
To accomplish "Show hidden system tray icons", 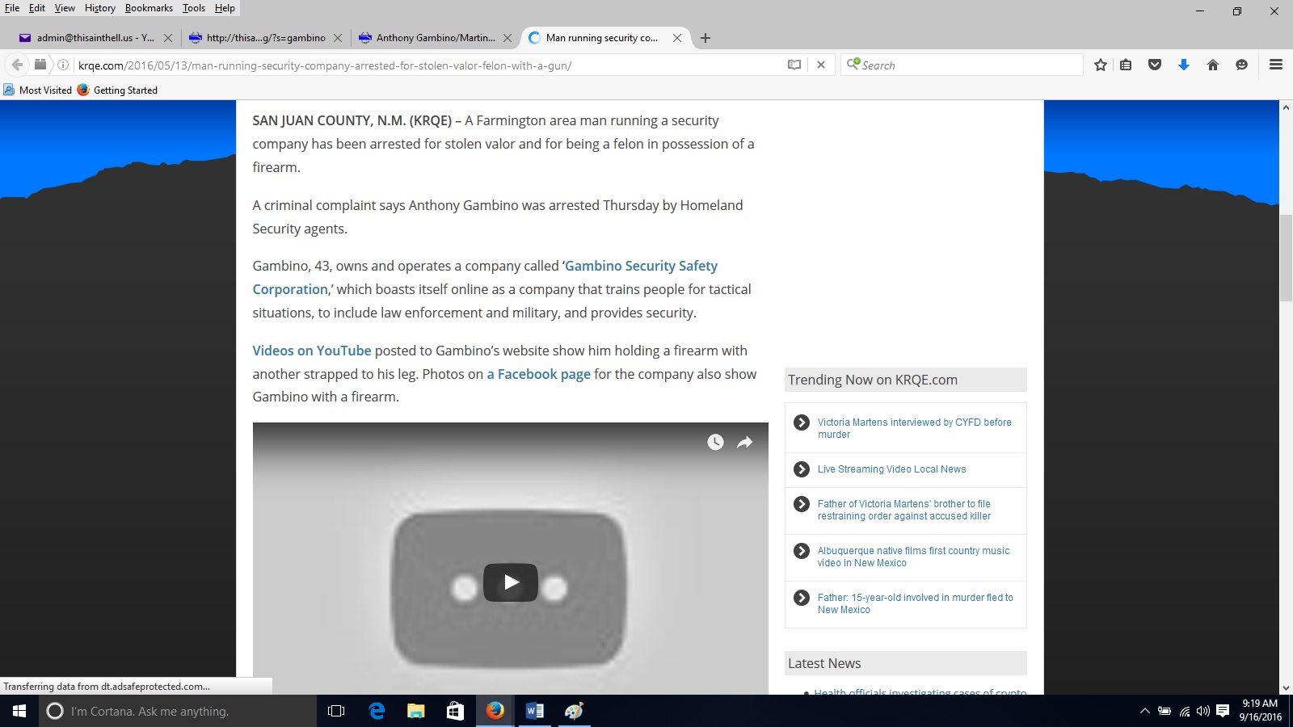I will [x=1144, y=712].
